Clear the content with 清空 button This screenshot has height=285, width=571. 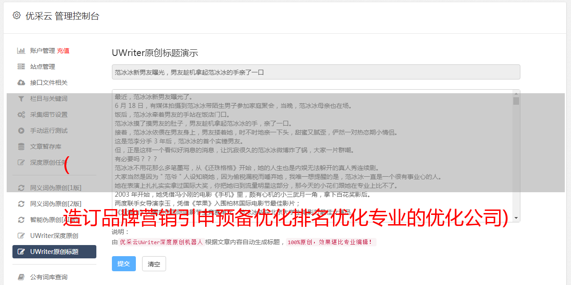154,264
